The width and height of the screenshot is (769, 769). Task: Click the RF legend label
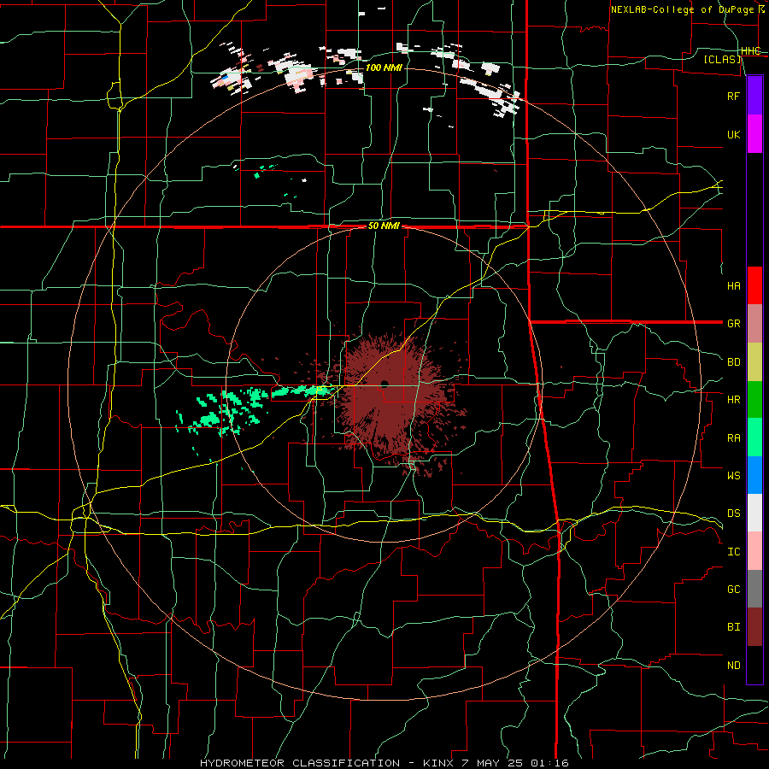click(x=733, y=96)
